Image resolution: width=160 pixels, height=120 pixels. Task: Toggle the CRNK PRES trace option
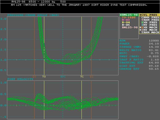[x=150, y=17]
